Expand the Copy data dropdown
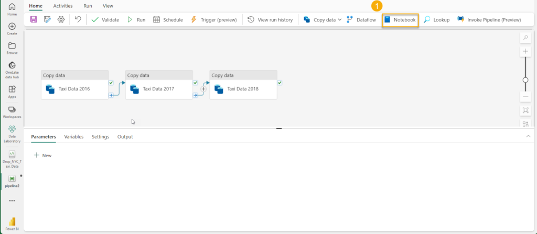 340,20
